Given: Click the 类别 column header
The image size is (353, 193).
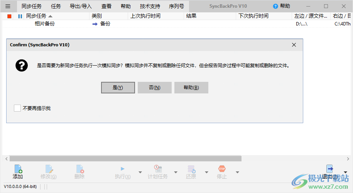Looking at the screenshot, I should point(109,16).
